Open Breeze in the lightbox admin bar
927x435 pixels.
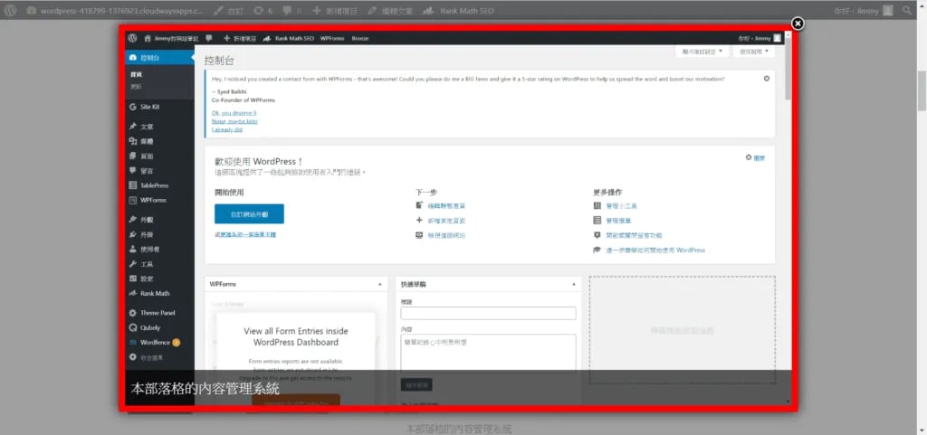(360, 38)
